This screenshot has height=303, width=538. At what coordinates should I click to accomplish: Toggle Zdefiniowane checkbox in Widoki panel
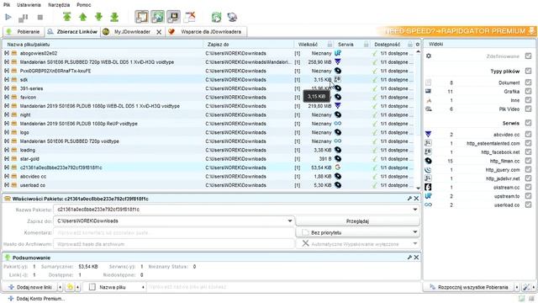pos(528,56)
